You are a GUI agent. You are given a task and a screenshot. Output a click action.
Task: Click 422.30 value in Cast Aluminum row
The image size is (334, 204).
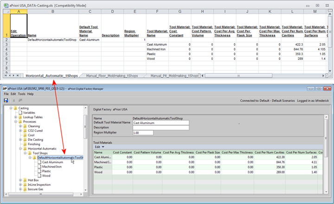pyautogui.click(x=269, y=157)
